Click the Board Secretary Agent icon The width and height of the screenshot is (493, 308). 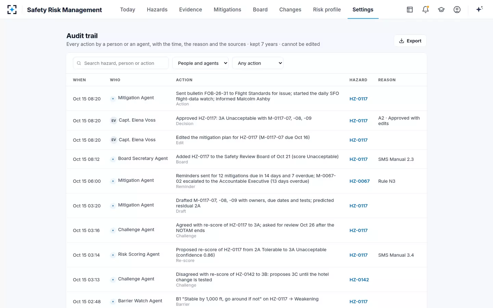(113, 159)
